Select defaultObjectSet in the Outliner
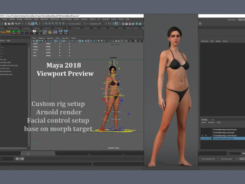245x184 pixels. pos(6,75)
